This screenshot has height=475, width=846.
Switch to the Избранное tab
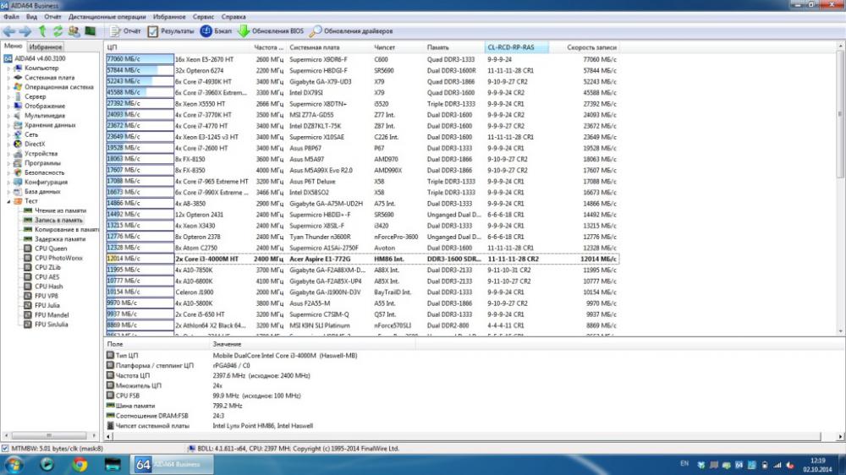click(46, 46)
